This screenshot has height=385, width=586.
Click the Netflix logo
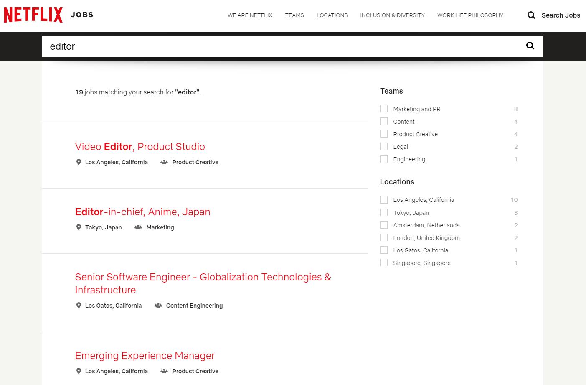click(x=33, y=14)
